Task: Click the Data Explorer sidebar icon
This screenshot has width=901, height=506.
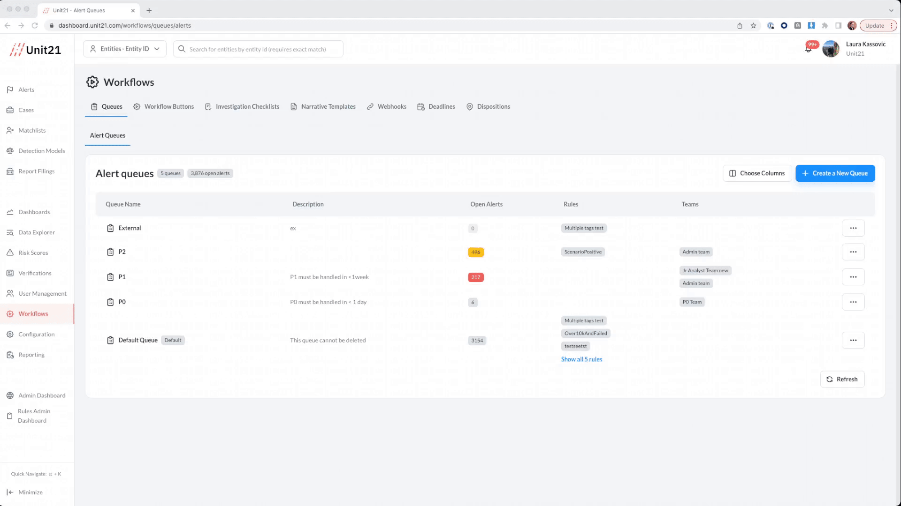Action: click(10, 232)
